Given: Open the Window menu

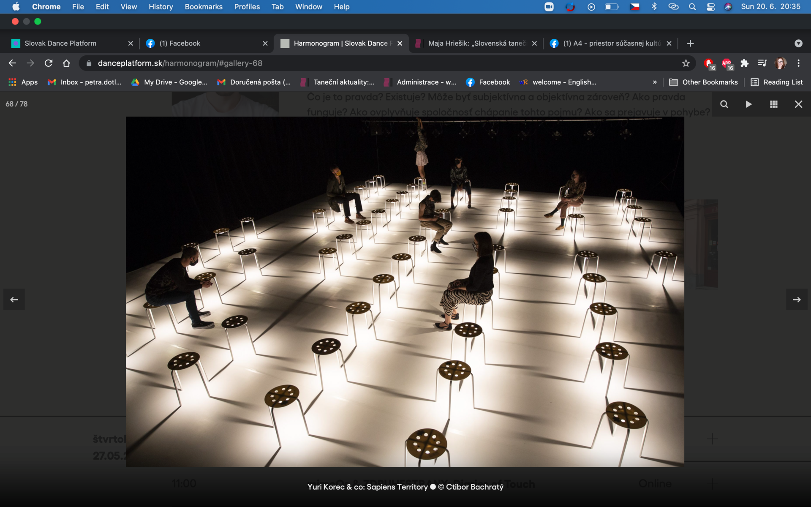Looking at the screenshot, I should pyautogui.click(x=308, y=7).
